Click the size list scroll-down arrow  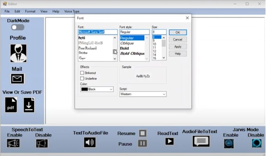(x=164, y=58)
